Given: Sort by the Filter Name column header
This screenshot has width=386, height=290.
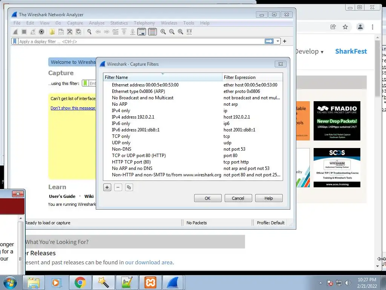Looking at the screenshot, I should (163, 77).
